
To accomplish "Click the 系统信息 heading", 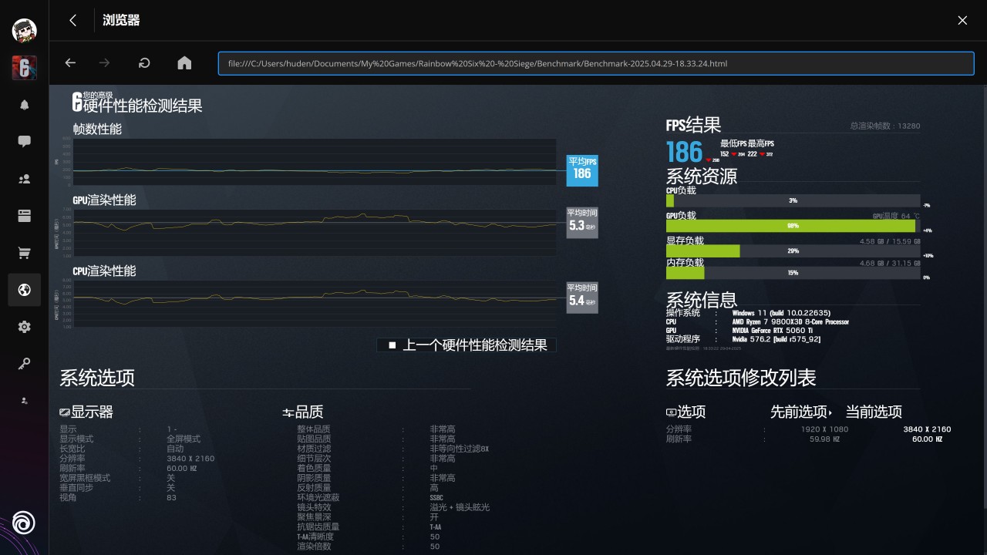I will point(702,300).
